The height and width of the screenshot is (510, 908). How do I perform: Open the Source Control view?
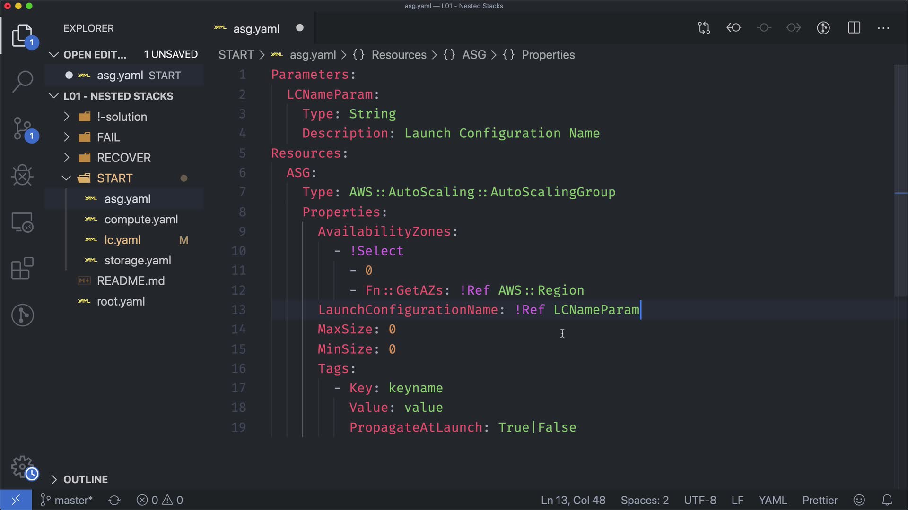click(22, 128)
